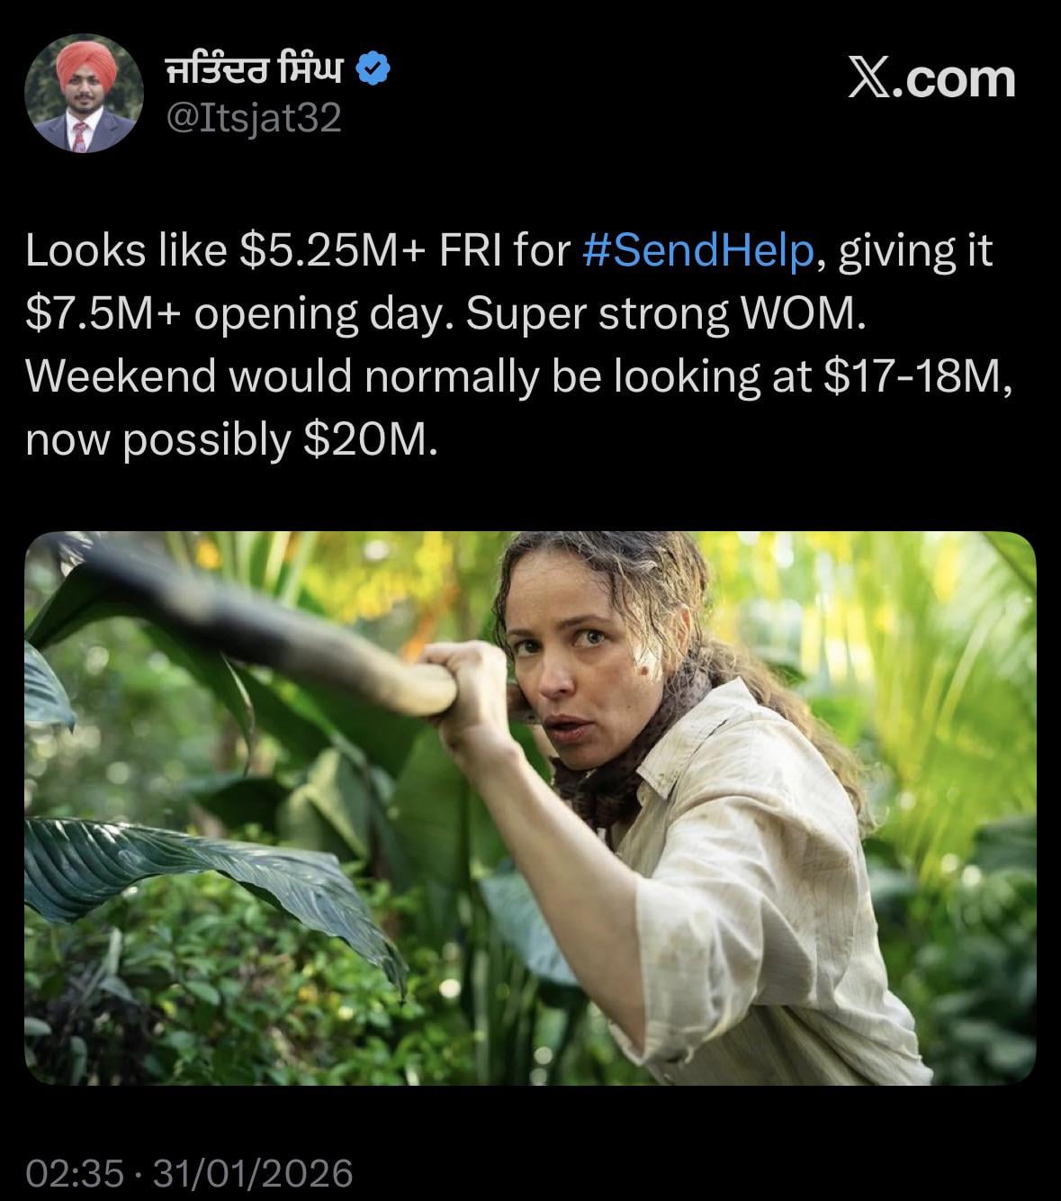Viewport: 1061px width, 1201px height.
Task: Click the user's profile avatar photo
Action: [x=84, y=96]
